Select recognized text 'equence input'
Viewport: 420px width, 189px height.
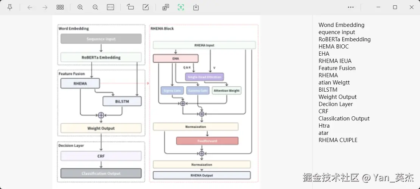point(337,32)
